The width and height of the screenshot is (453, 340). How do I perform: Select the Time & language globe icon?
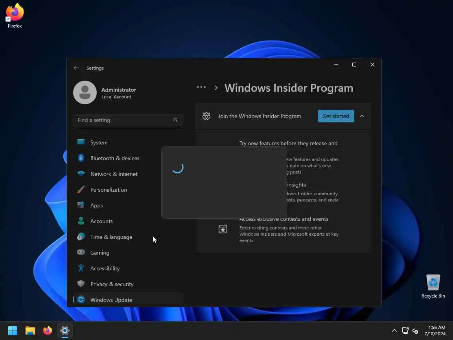point(81,237)
